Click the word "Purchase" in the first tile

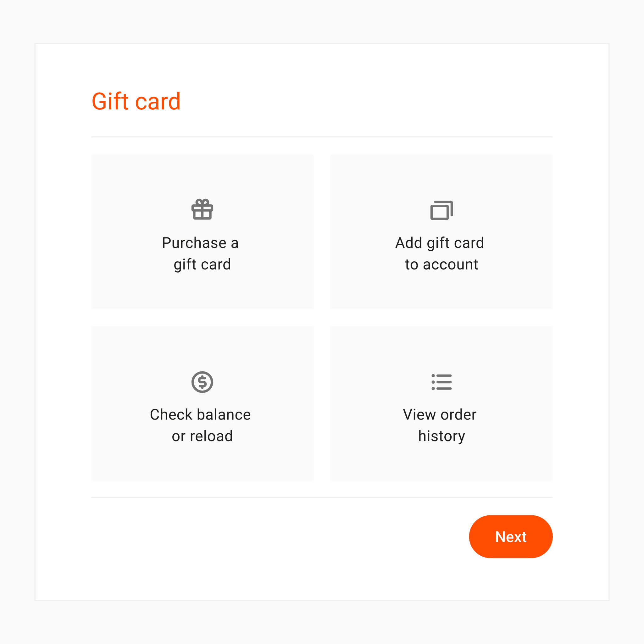click(x=194, y=243)
